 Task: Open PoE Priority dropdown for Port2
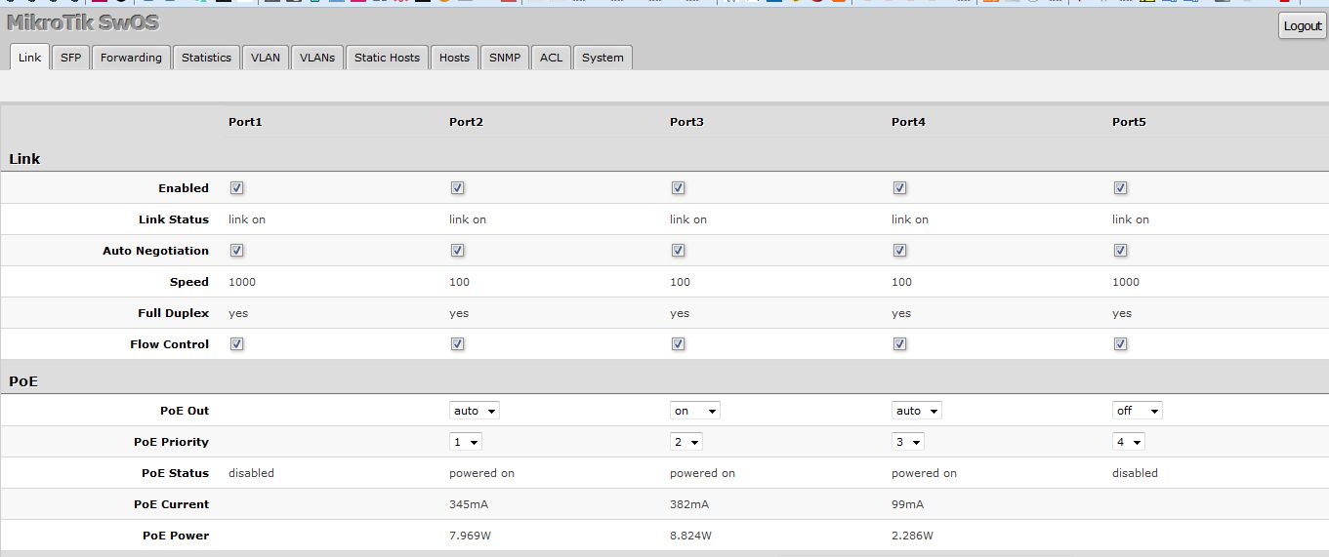pyautogui.click(x=466, y=442)
